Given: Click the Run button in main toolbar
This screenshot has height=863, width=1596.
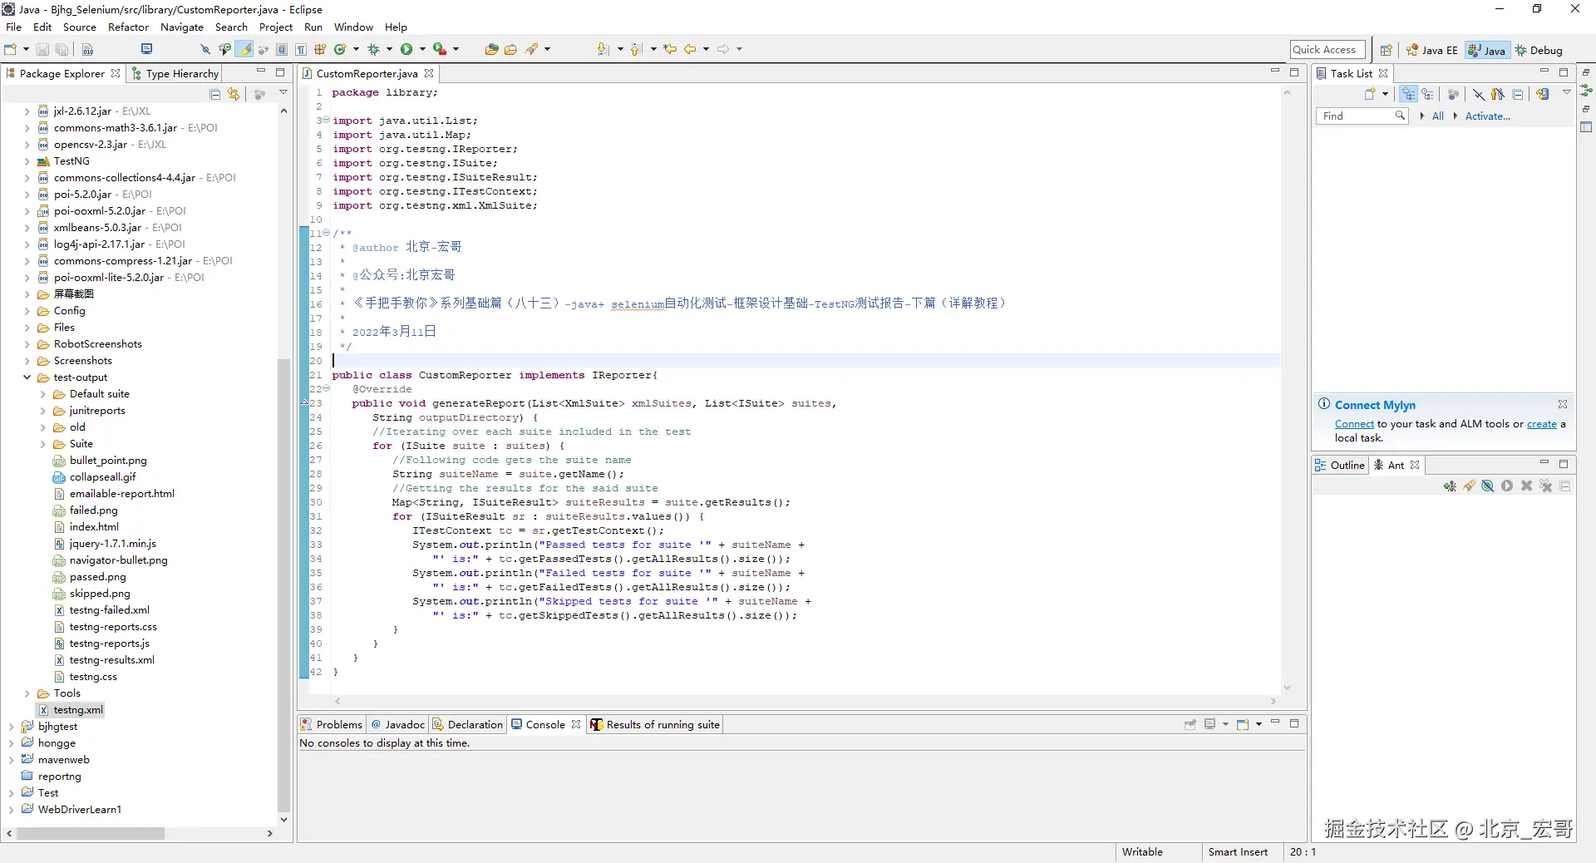Looking at the screenshot, I should tap(406, 50).
